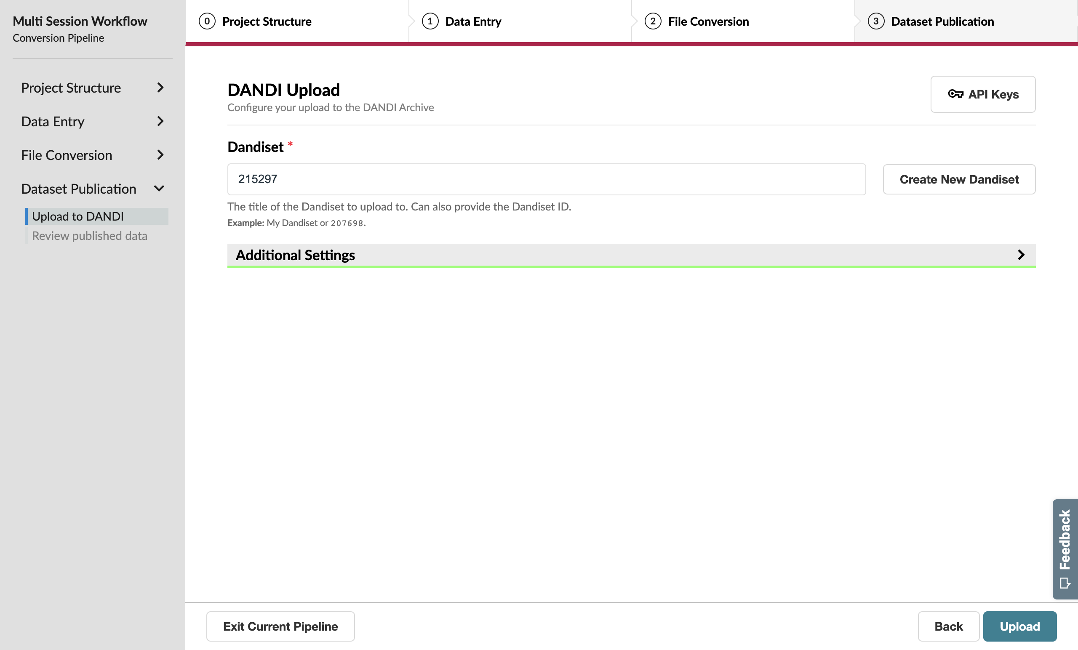Switch to Data Entry step tab
The image size is (1078, 650).
click(x=520, y=21)
